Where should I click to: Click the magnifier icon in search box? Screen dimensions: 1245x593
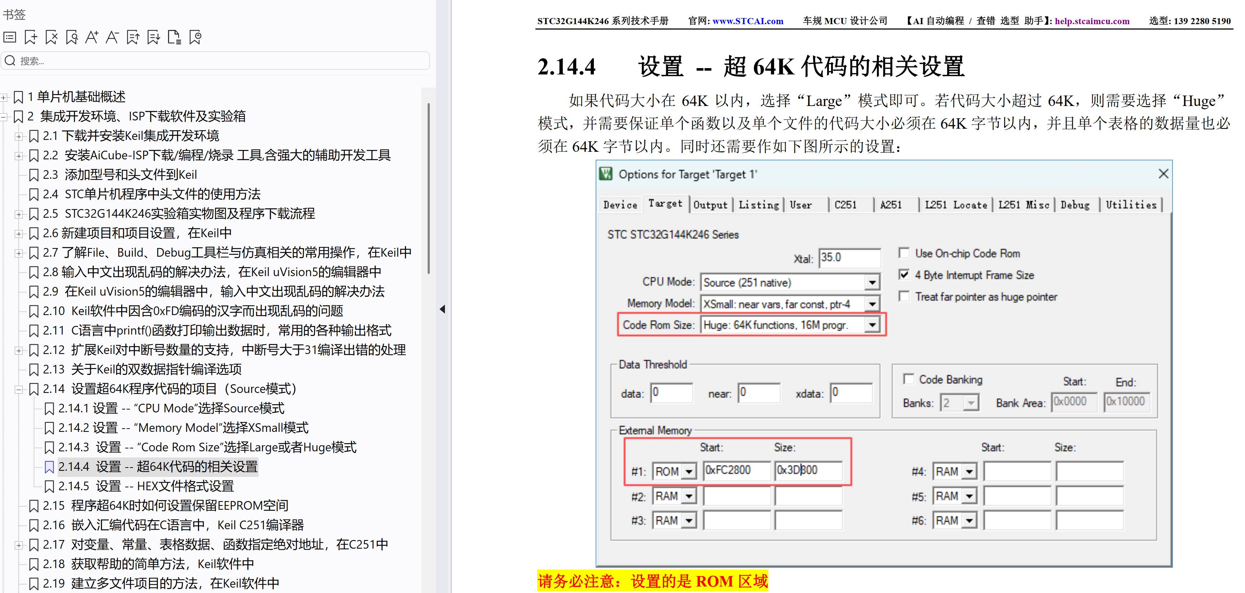[x=10, y=61]
